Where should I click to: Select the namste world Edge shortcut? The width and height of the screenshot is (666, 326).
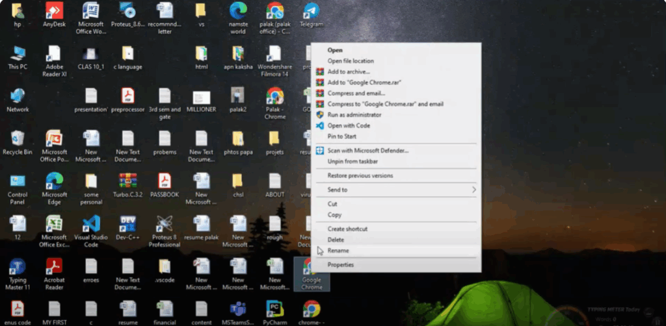tap(238, 18)
